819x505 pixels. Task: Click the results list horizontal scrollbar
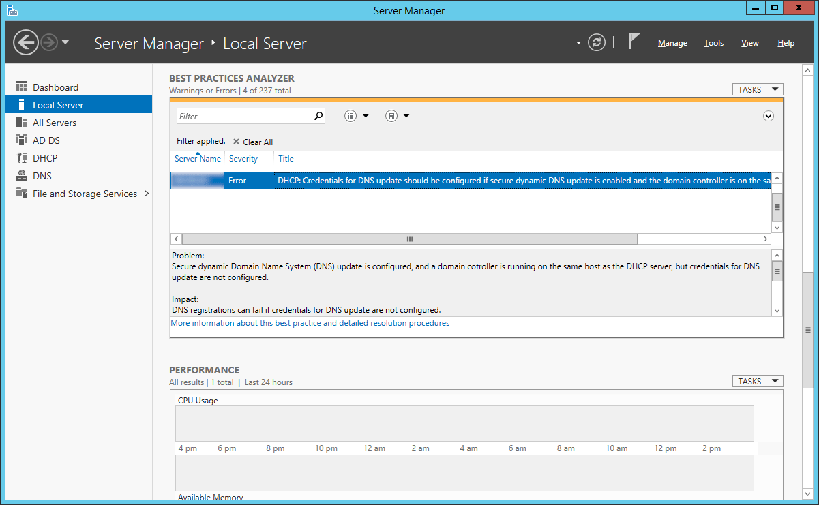pyautogui.click(x=410, y=239)
